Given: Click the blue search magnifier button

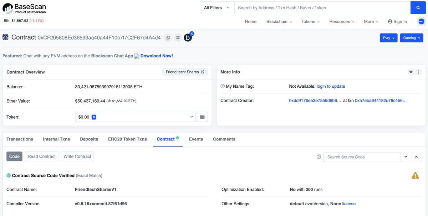Looking at the screenshot, I should pos(418,8).
